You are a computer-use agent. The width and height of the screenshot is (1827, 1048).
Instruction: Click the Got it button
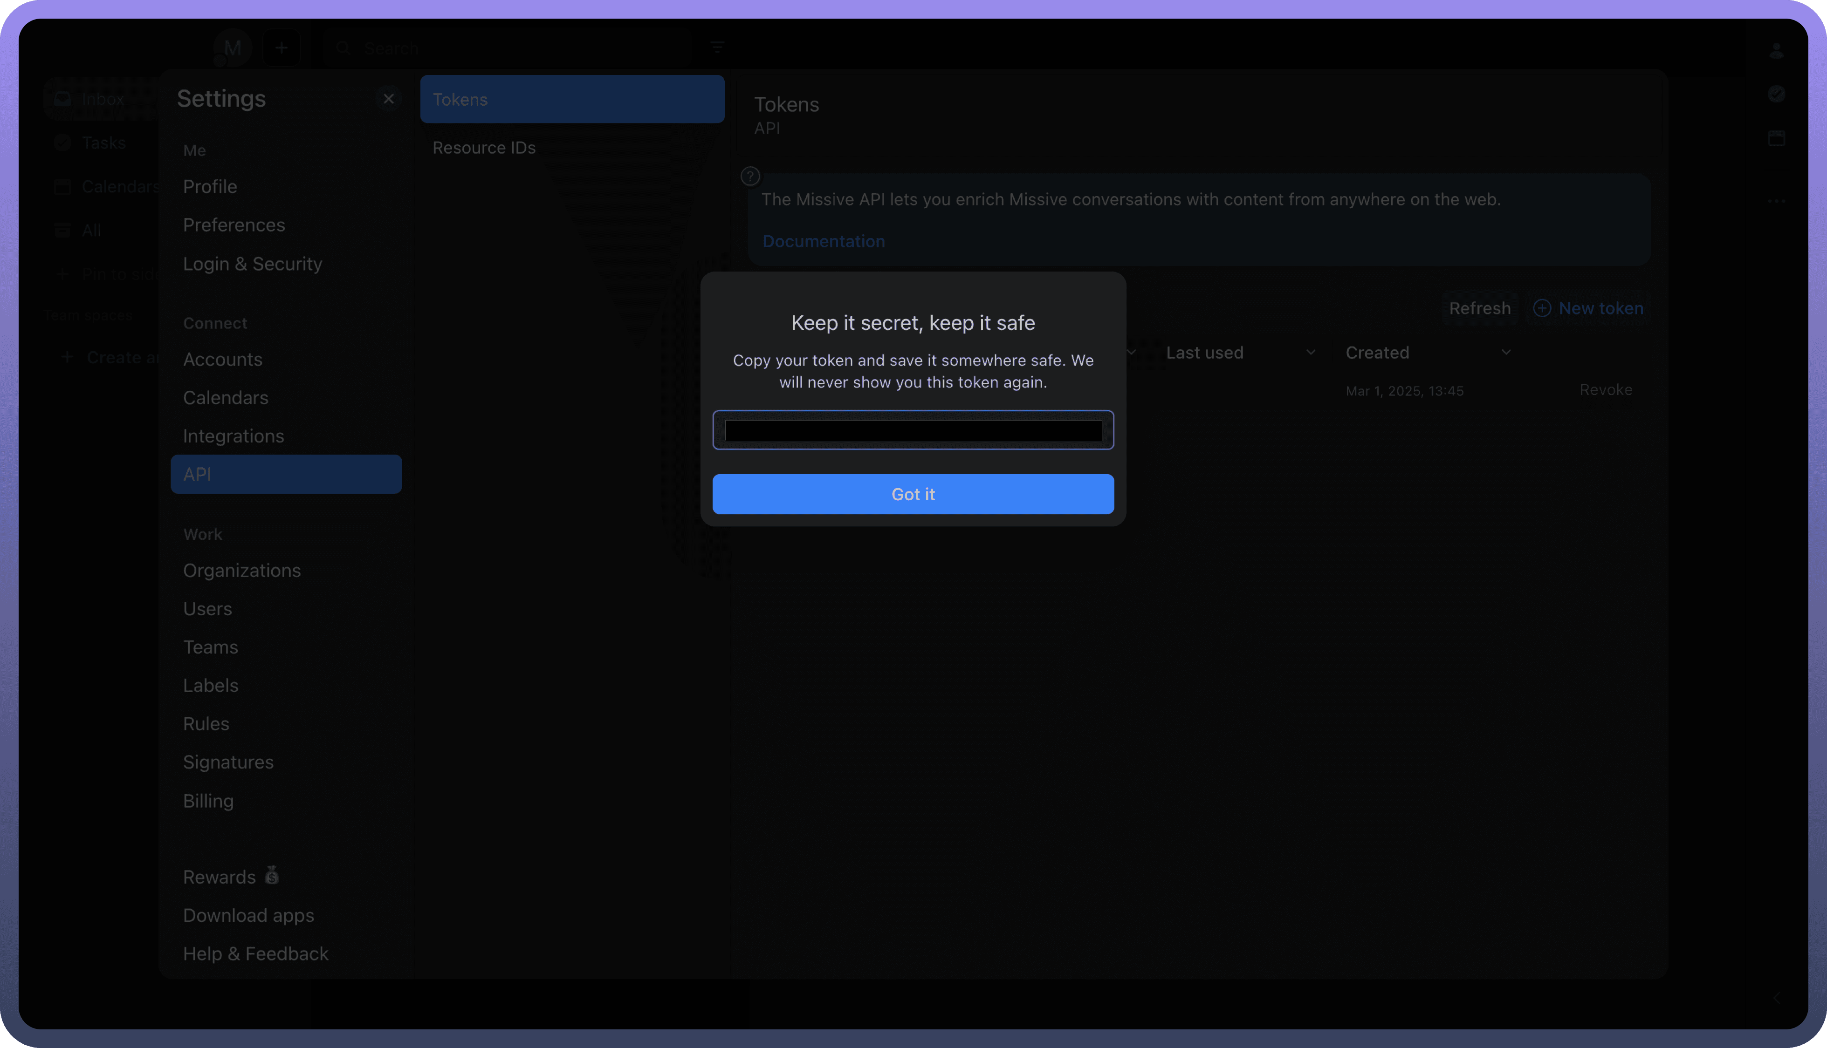913,494
